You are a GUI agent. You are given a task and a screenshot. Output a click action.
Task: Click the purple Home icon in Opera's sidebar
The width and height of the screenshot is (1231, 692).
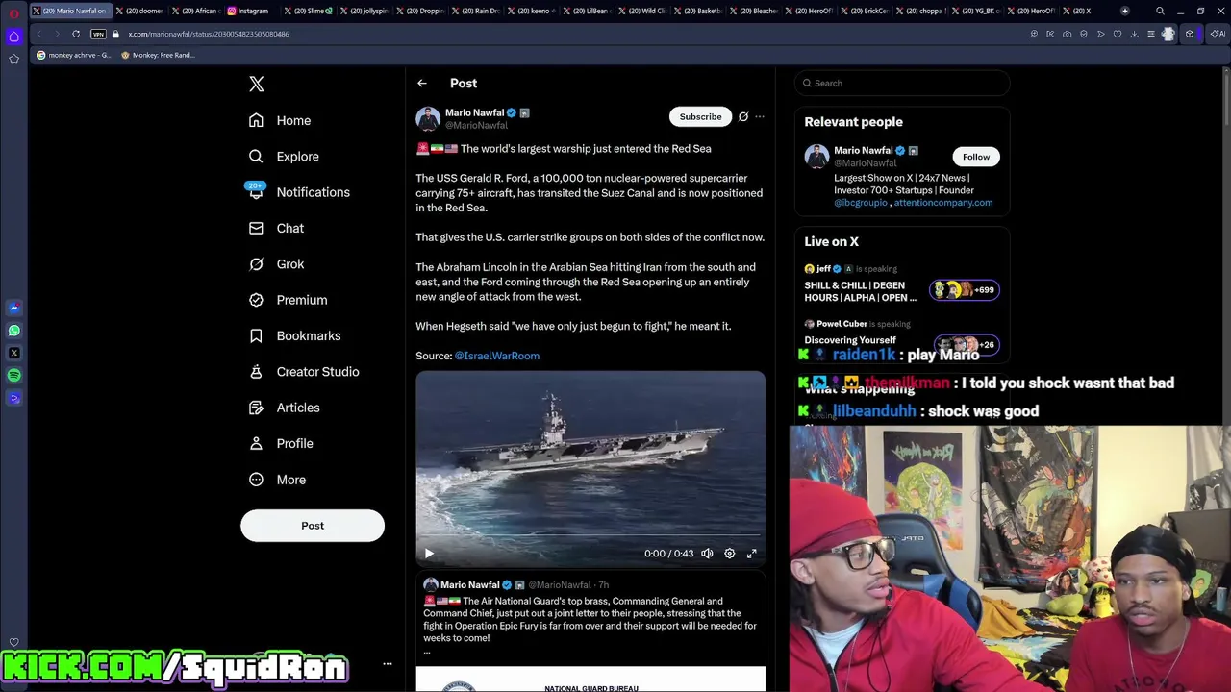[x=13, y=36]
